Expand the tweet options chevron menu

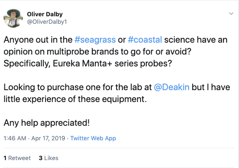pyautogui.click(x=231, y=14)
